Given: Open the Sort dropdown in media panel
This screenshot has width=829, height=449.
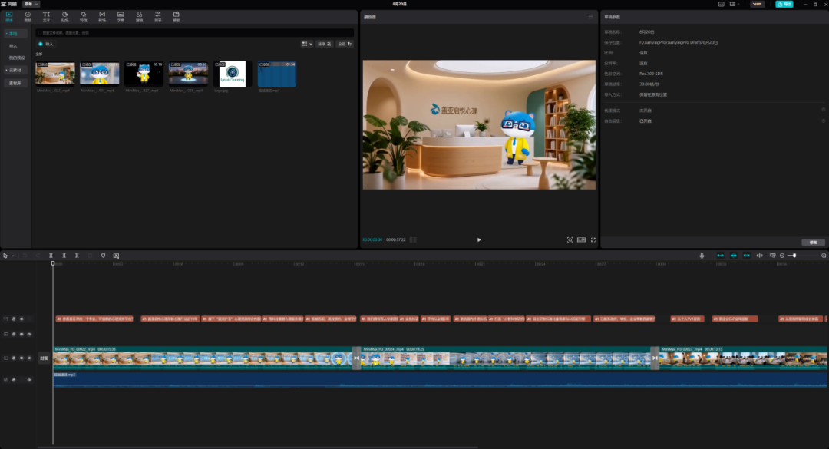Looking at the screenshot, I should (x=324, y=44).
